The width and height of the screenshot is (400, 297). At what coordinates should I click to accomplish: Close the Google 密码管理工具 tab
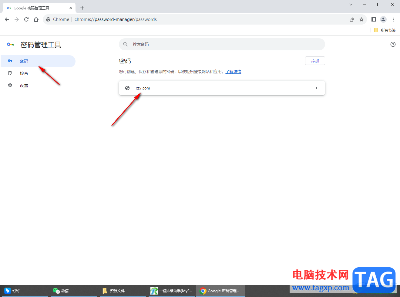point(71,8)
